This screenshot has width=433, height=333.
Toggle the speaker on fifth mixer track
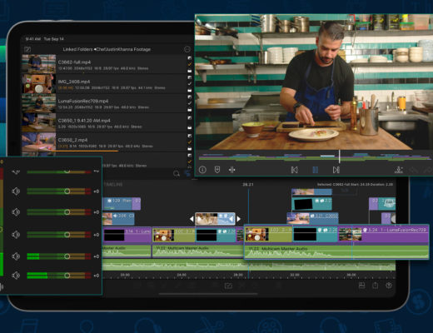click(x=16, y=256)
